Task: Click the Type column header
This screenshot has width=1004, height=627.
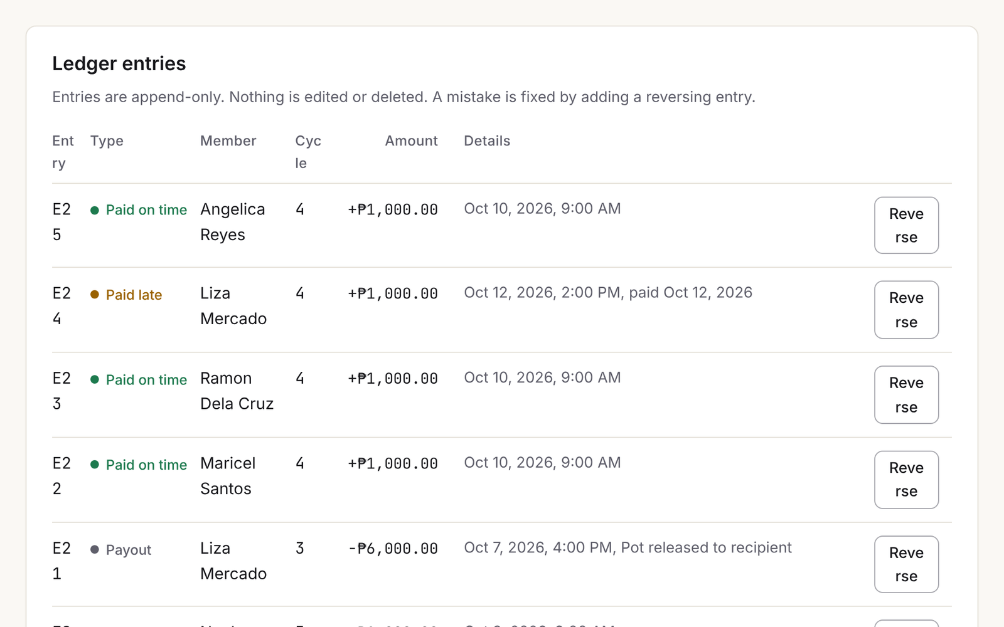Action: tap(107, 141)
